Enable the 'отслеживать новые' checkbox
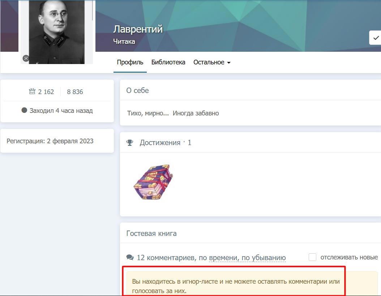This screenshot has width=381, height=296. pos(312,257)
